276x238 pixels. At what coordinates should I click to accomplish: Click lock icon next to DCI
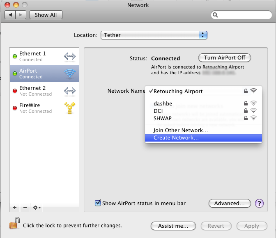click(x=246, y=111)
